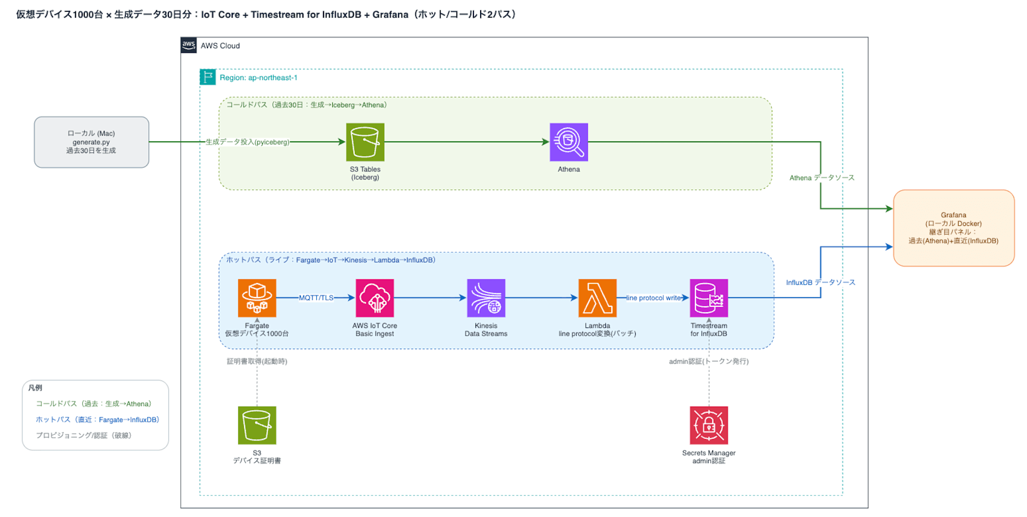Select the '生成データ投入(pyiceberg)' arrow label

pos(248,142)
